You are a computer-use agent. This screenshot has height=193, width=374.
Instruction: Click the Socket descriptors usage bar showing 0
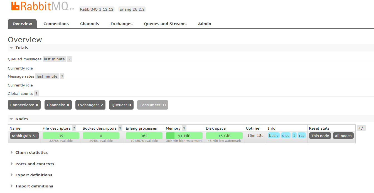[x=101, y=136]
